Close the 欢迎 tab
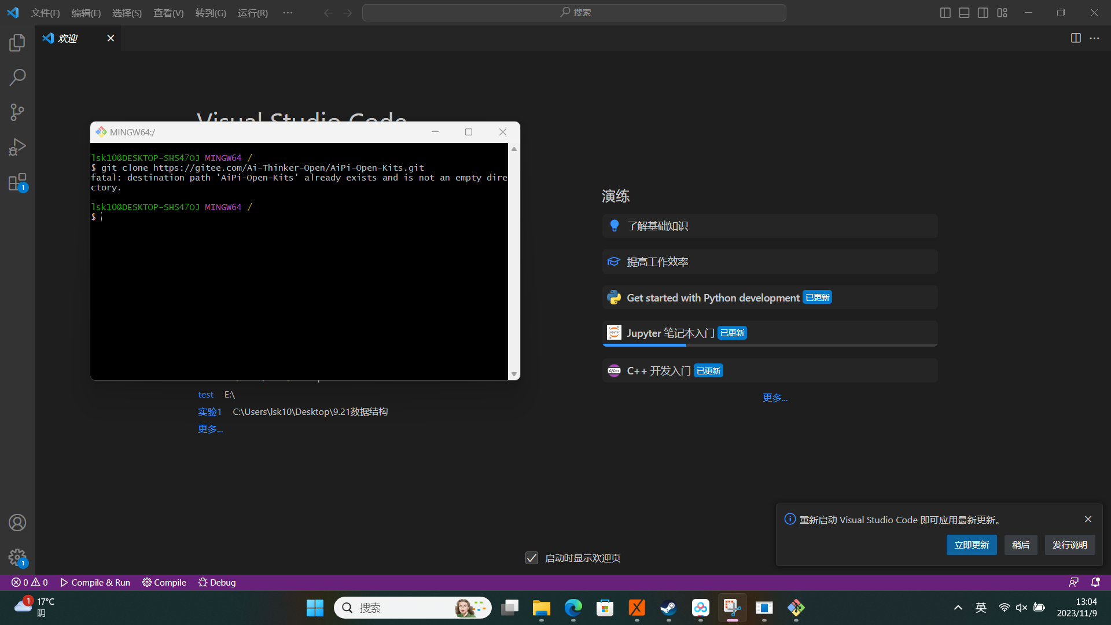 111,38
